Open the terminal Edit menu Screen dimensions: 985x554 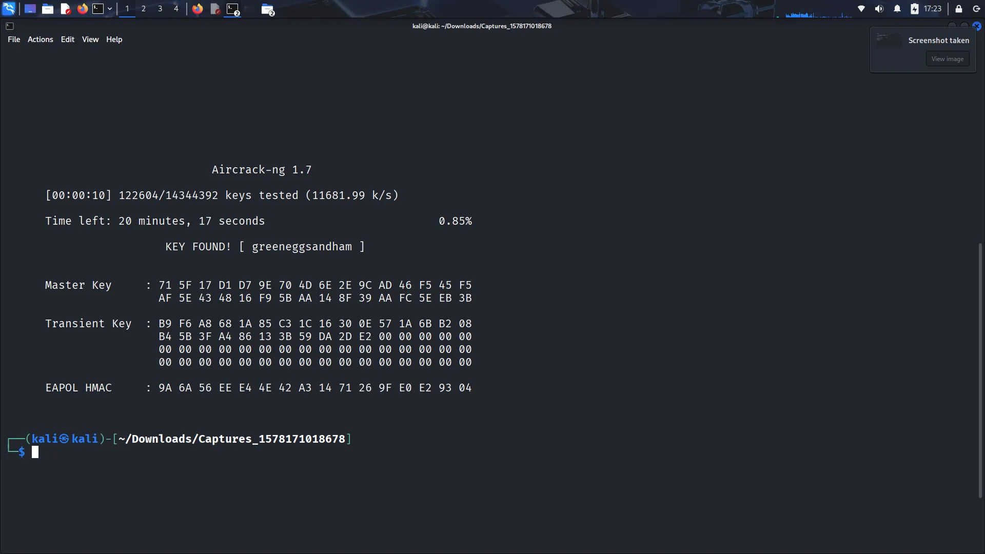67,39
